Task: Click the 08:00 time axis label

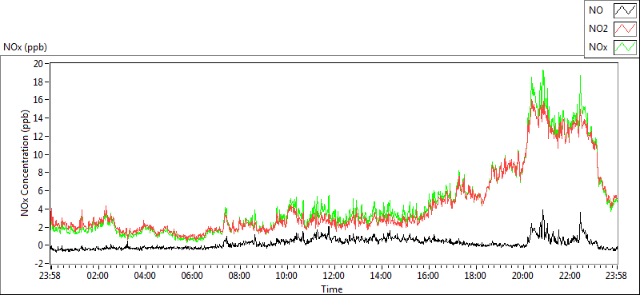Action: point(239,275)
